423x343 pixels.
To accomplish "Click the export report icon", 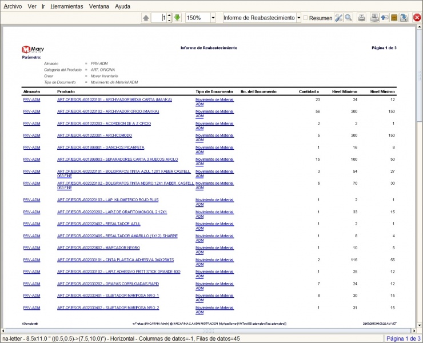I will 404,18.
